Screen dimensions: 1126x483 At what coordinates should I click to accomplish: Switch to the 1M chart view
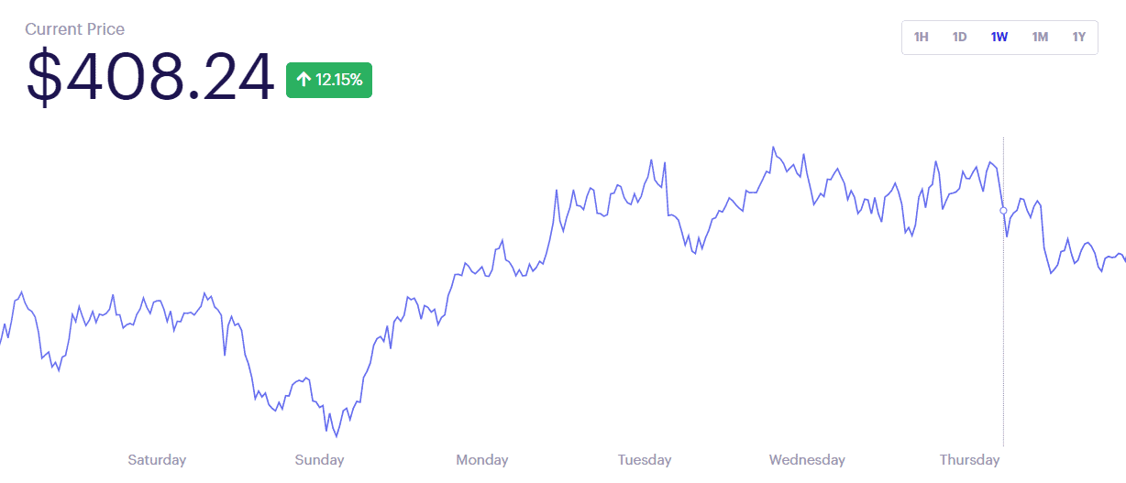click(1040, 38)
